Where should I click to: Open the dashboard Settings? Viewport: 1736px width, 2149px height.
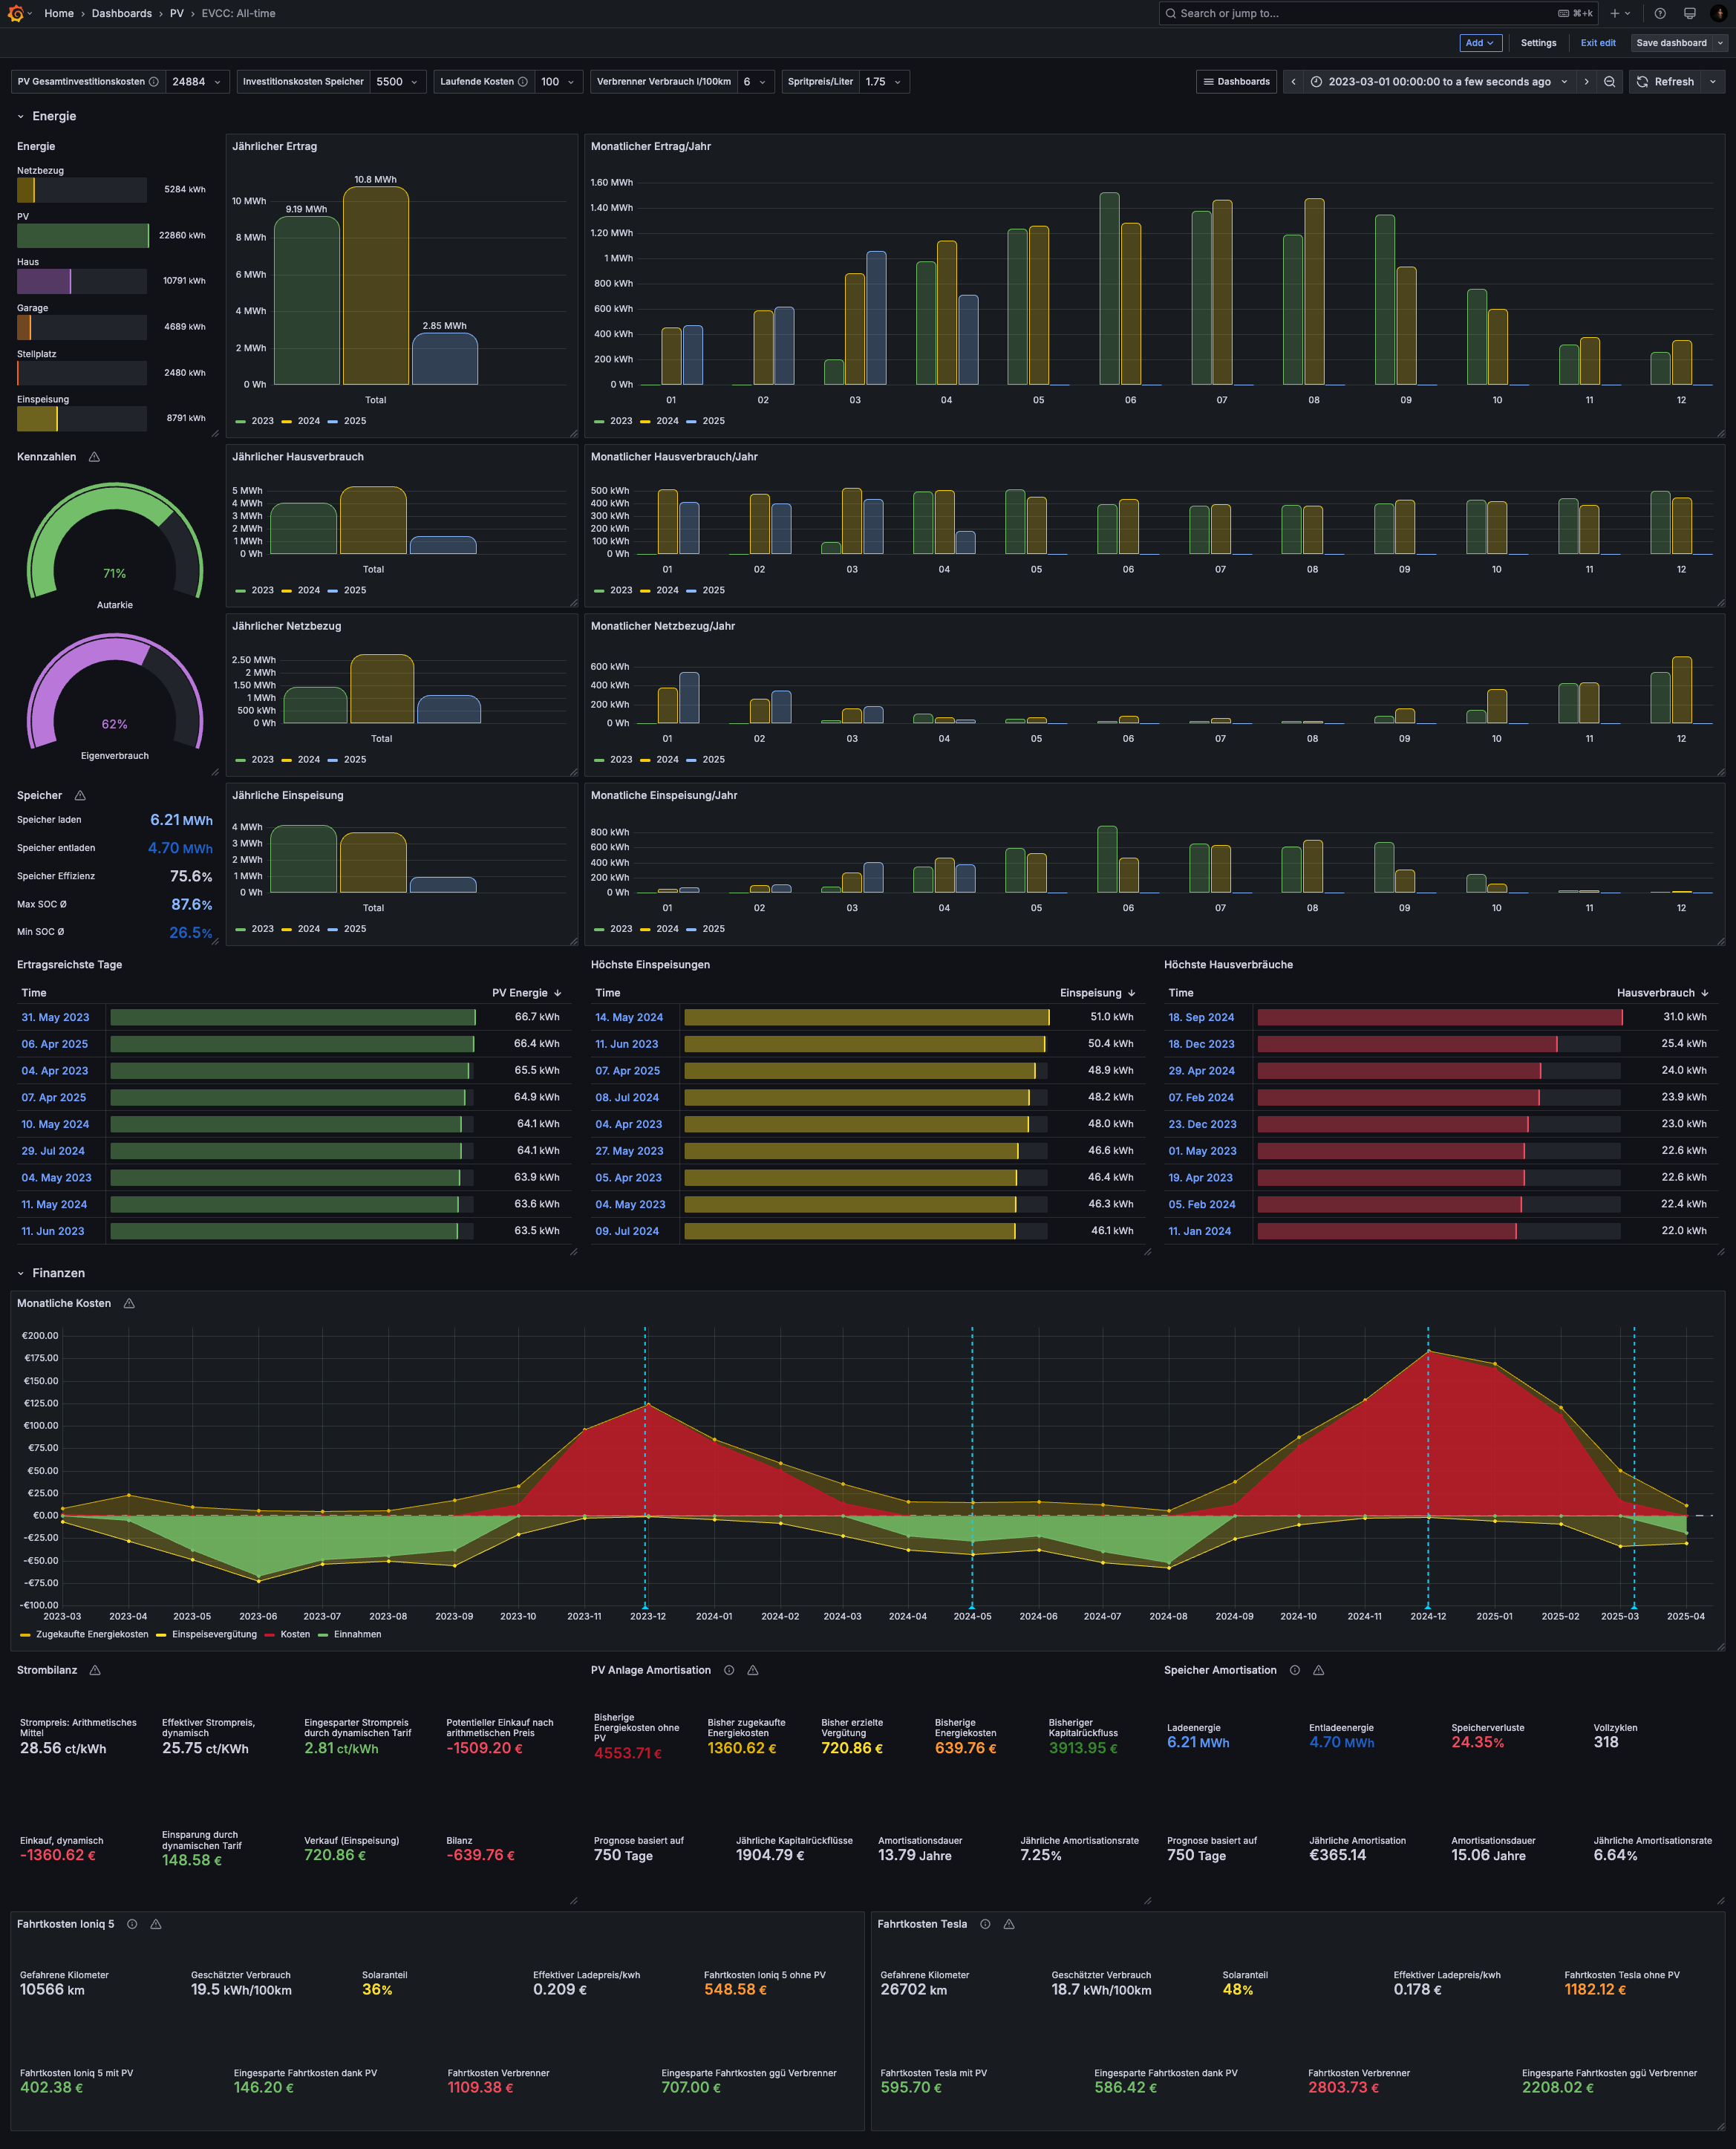click(1538, 43)
